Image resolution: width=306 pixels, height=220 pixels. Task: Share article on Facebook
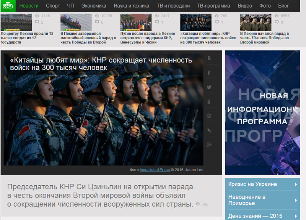click(209, 73)
